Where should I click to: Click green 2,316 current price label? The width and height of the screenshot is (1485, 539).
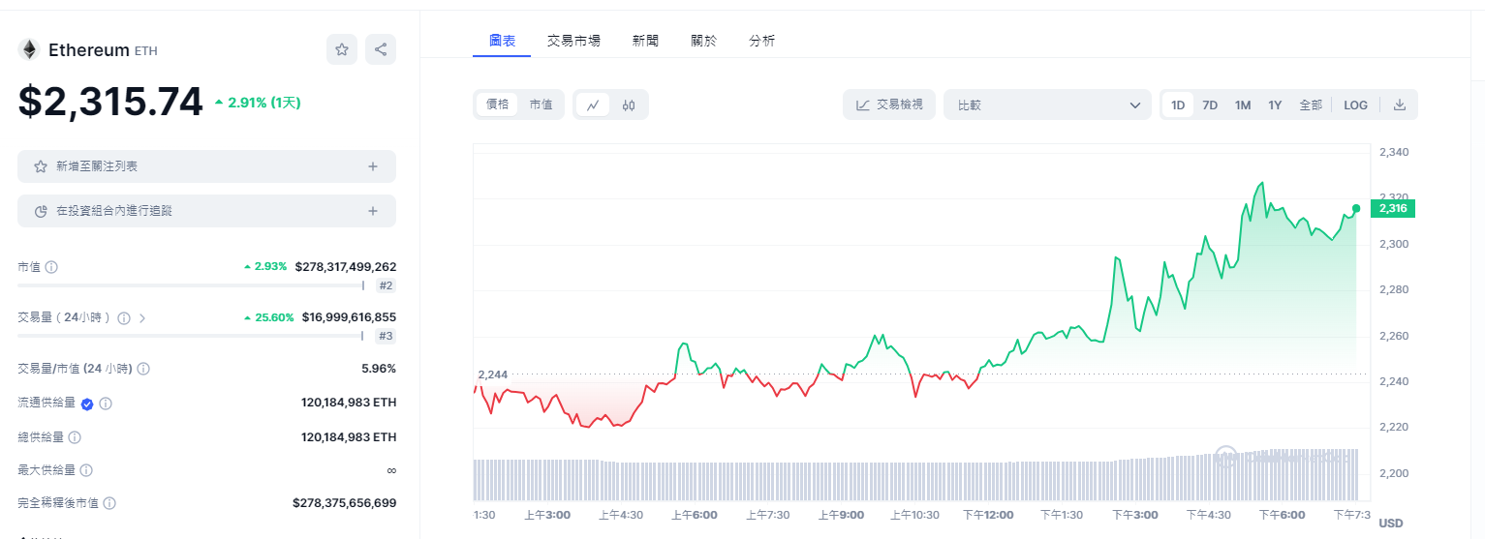coord(1393,208)
